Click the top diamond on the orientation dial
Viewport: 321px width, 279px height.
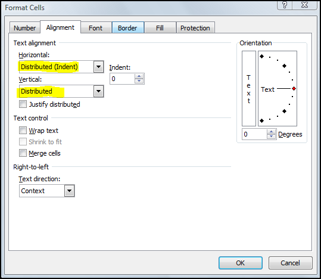click(x=261, y=57)
